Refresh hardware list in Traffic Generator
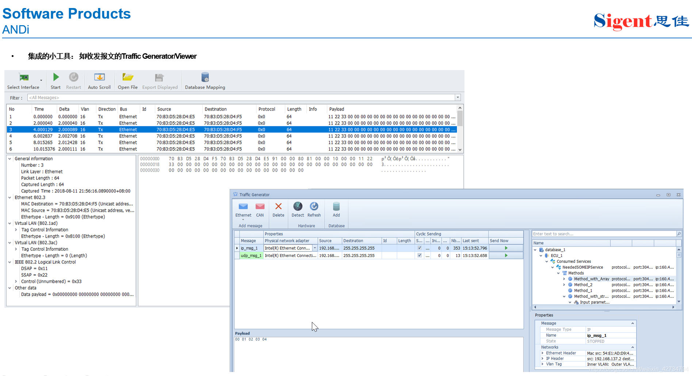The height and width of the screenshot is (376, 692). click(314, 207)
